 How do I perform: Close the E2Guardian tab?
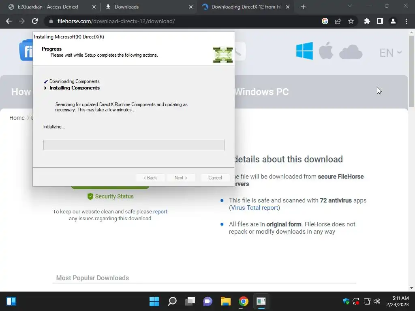click(x=94, y=7)
